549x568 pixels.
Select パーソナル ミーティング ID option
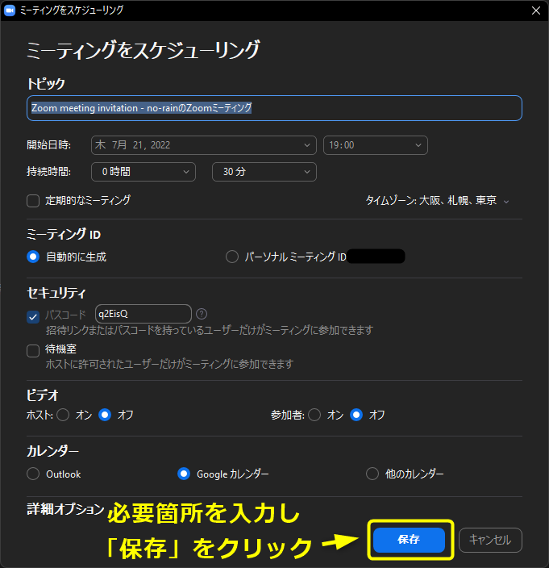232,257
